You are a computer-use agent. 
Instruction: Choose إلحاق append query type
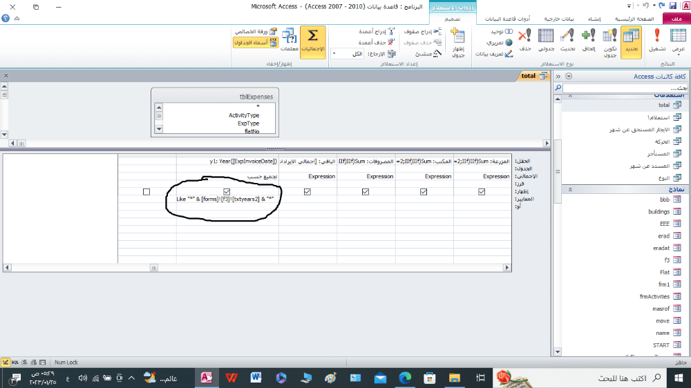[x=589, y=41]
